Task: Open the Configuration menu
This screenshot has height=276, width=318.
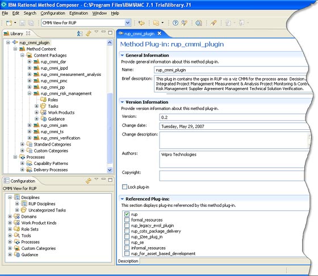Action: (x=53, y=14)
